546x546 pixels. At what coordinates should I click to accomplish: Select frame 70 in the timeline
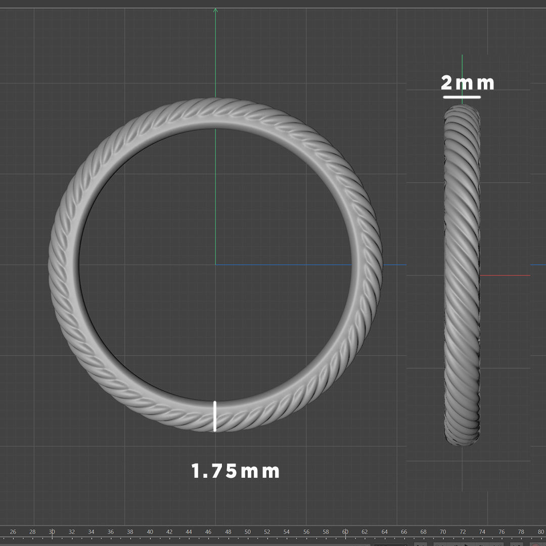click(x=443, y=532)
